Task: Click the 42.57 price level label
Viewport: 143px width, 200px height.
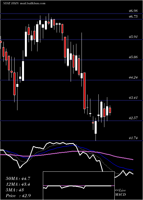Action: tap(133, 118)
